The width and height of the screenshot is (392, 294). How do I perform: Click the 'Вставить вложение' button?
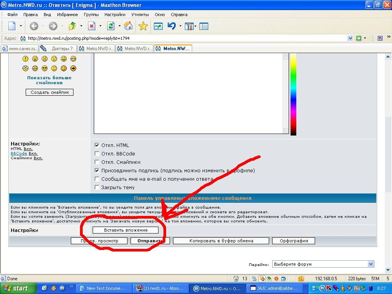coord(125,230)
